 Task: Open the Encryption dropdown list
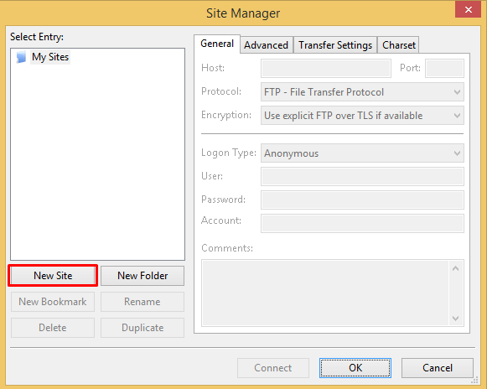[362, 116]
